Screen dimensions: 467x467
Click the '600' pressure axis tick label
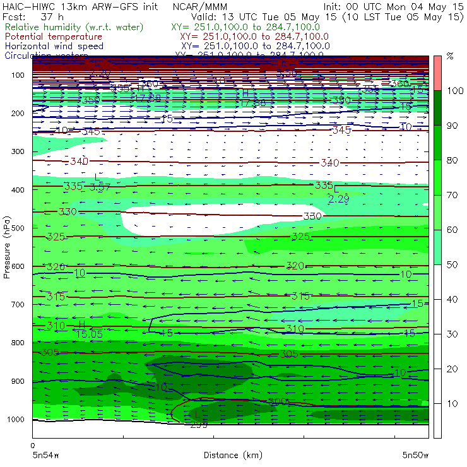(x=18, y=266)
